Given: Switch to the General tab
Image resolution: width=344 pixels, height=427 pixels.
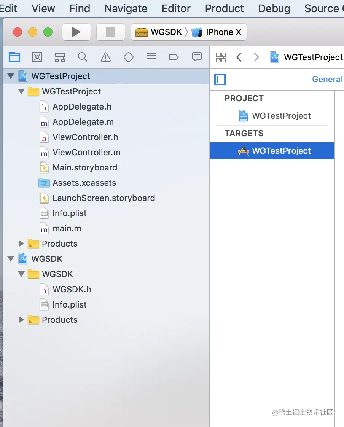Looking at the screenshot, I should point(327,79).
